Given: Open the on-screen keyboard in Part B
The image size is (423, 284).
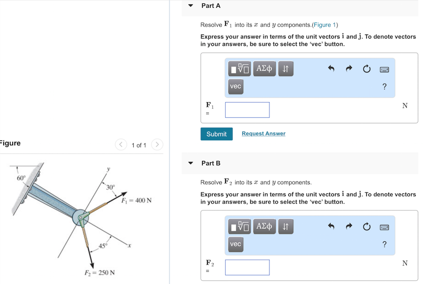Looking at the screenshot, I should click(x=384, y=227).
